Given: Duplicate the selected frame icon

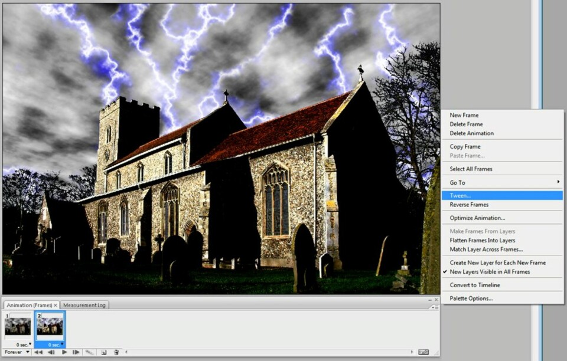Looking at the screenshot, I should [x=103, y=352].
